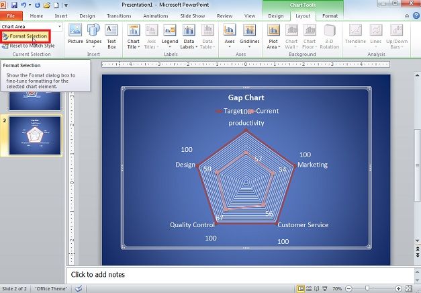Click the vertical scrollbar down arrow
The width and height of the screenshot is (421, 293).
coord(417,241)
